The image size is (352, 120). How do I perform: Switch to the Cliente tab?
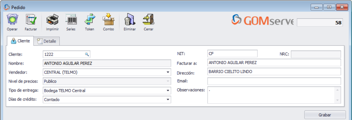click(20, 41)
